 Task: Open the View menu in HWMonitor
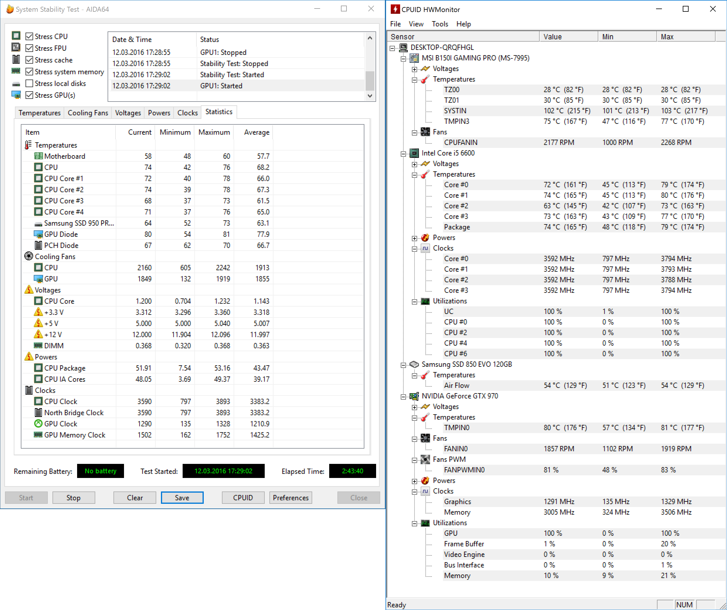click(416, 23)
